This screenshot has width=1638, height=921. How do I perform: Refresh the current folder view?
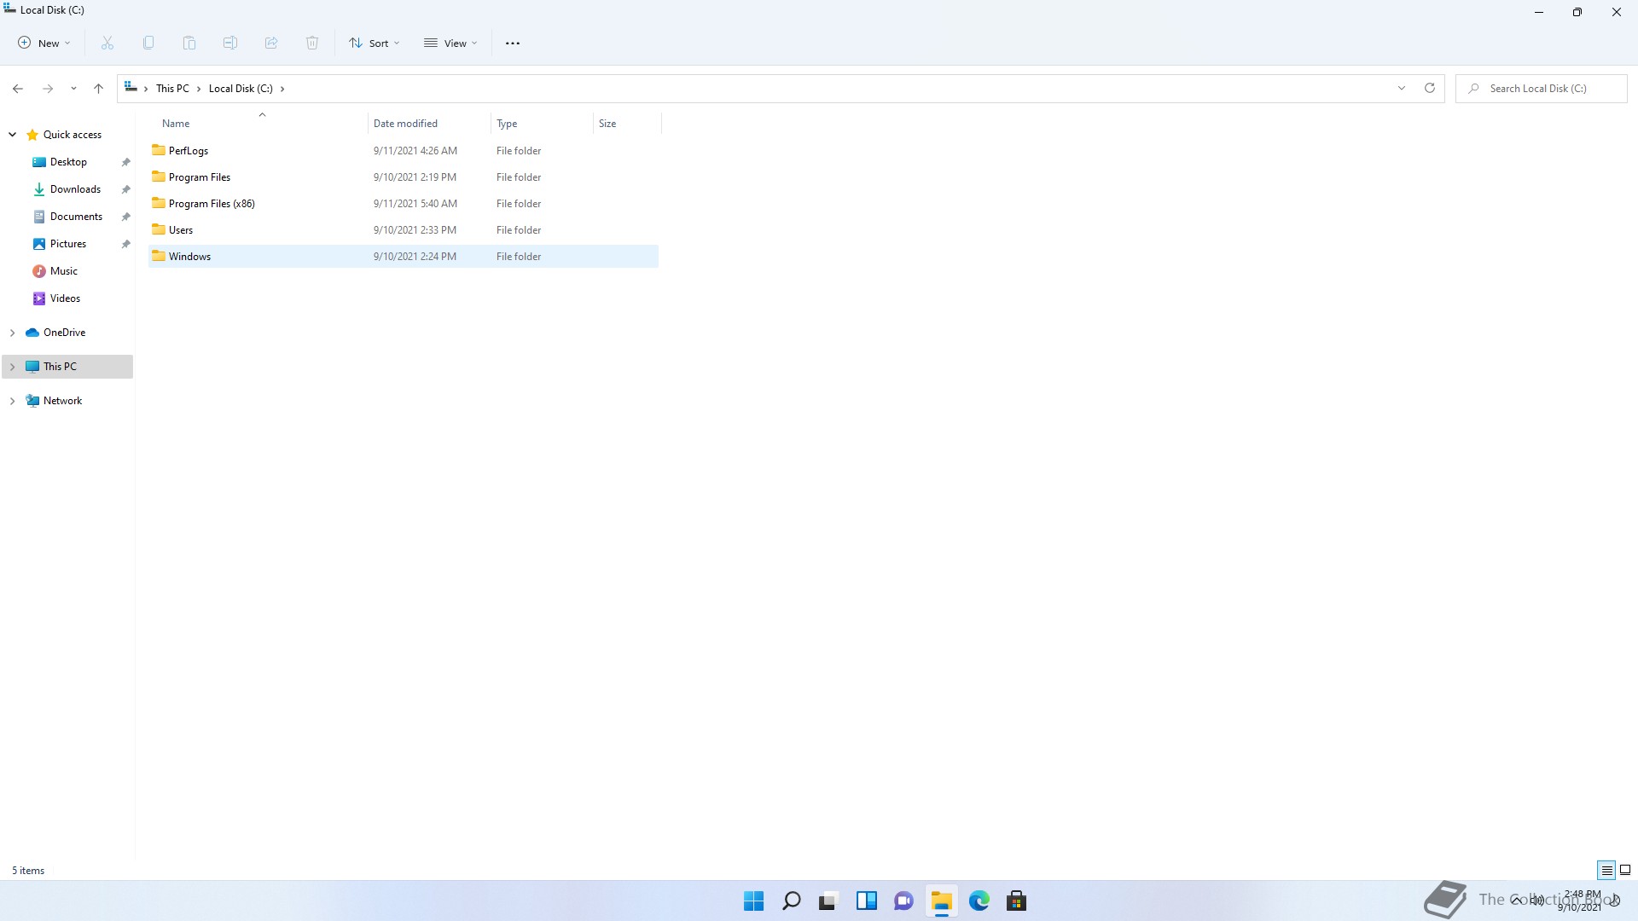click(1430, 88)
